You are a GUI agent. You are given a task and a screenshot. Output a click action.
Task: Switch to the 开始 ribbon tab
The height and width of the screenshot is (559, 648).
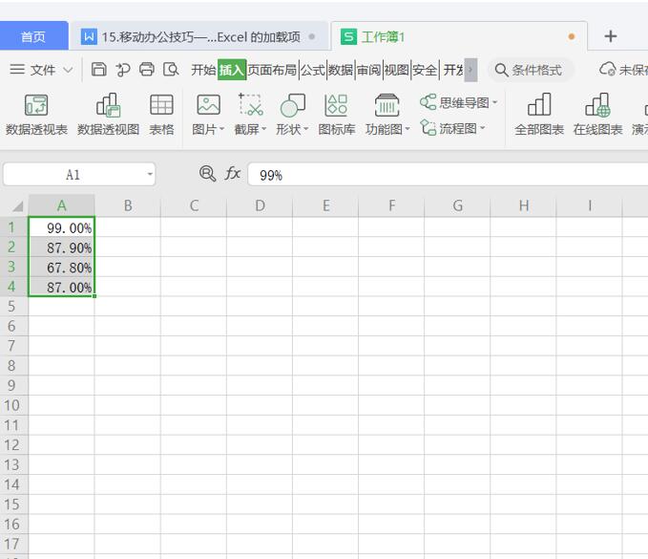pyautogui.click(x=203, y=70)
